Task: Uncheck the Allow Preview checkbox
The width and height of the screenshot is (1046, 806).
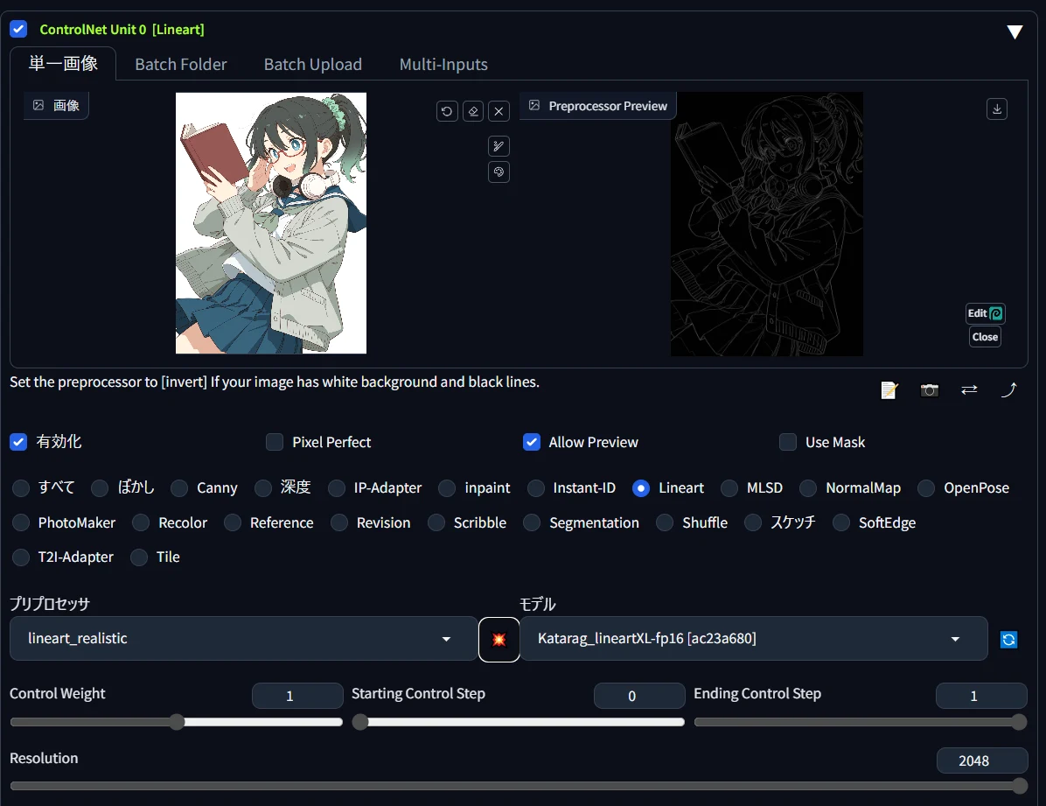Action: click(x=532, y=442)
